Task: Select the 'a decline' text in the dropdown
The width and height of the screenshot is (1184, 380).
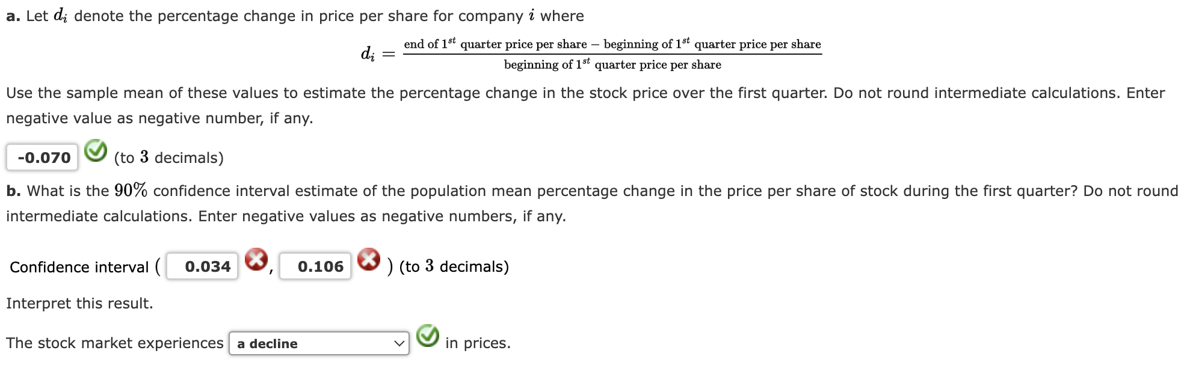Action: coord(267,344)
